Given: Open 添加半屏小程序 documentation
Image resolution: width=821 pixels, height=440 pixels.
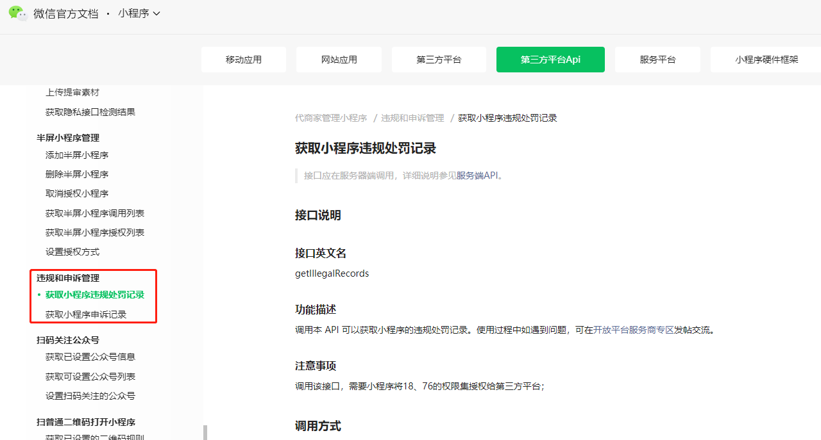Looking at the screenshot, I should (x=78, y=154).
